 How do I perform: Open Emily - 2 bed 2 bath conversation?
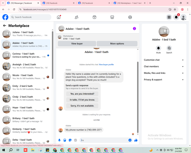(26, 88)
